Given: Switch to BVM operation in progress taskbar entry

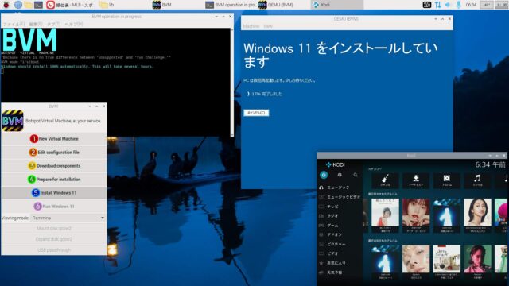Looking at the screenshot, I should coord(230,5).
